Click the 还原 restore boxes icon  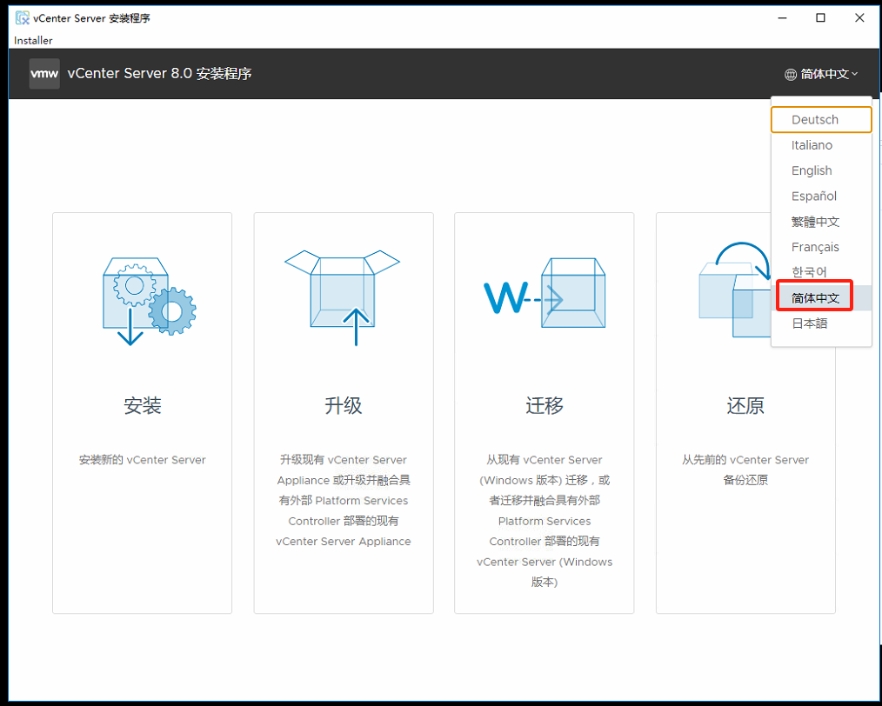coord(736,290)
